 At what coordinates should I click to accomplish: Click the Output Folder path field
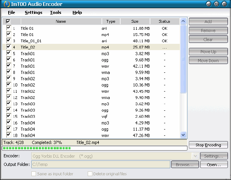101,164
